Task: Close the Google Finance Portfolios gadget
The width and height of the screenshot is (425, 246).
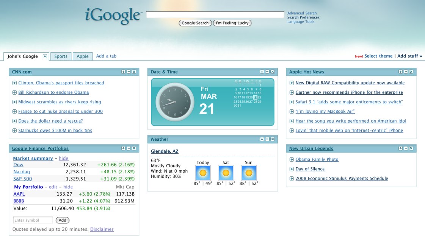Action: 134,148
